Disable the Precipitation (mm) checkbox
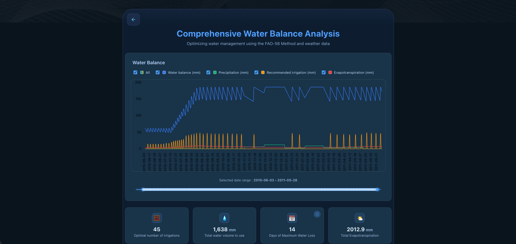 click(x=208, y=72)
